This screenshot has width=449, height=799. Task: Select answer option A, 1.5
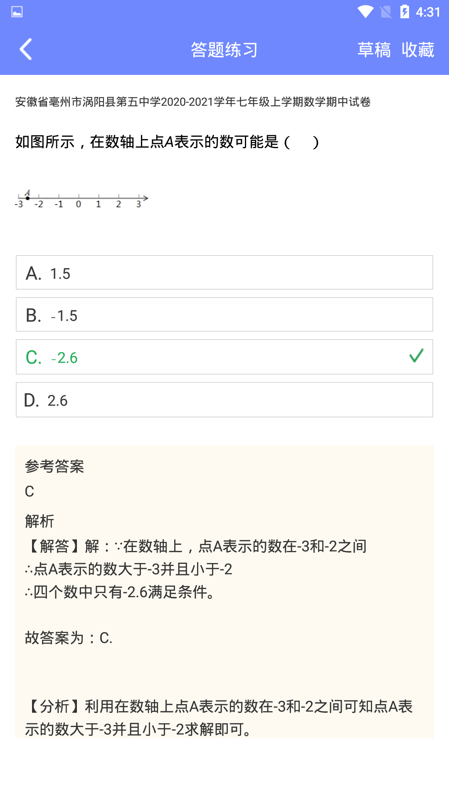[x=224, y=273]
